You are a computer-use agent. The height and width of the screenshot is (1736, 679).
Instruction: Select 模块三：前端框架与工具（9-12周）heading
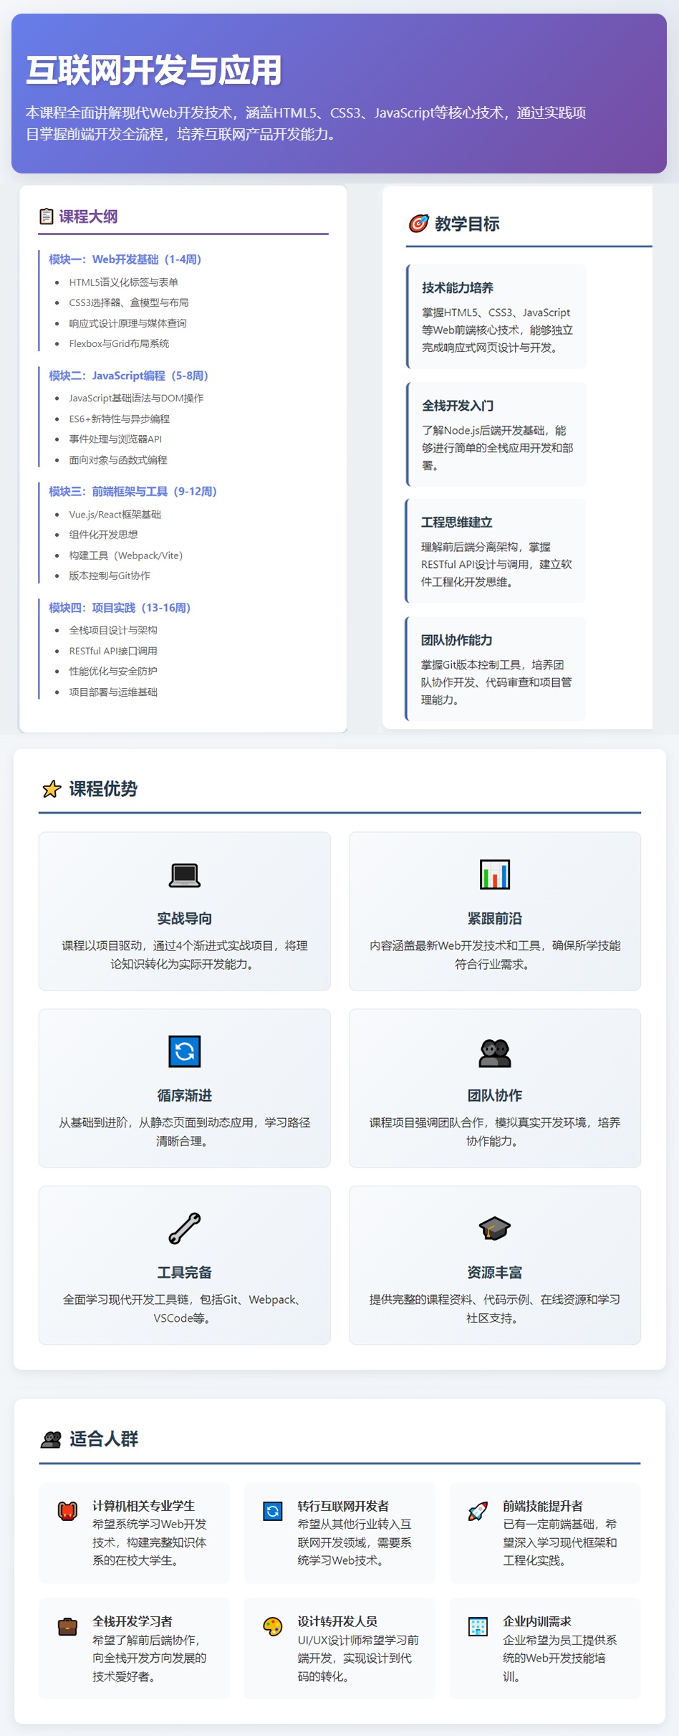point(133,492)
